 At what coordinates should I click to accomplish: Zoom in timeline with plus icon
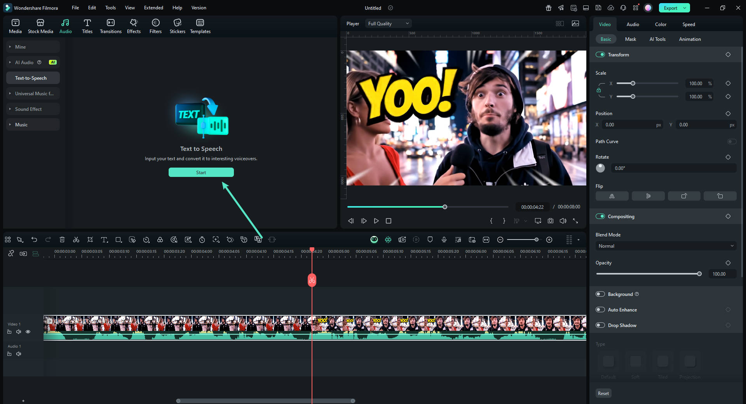pos(549,240)
